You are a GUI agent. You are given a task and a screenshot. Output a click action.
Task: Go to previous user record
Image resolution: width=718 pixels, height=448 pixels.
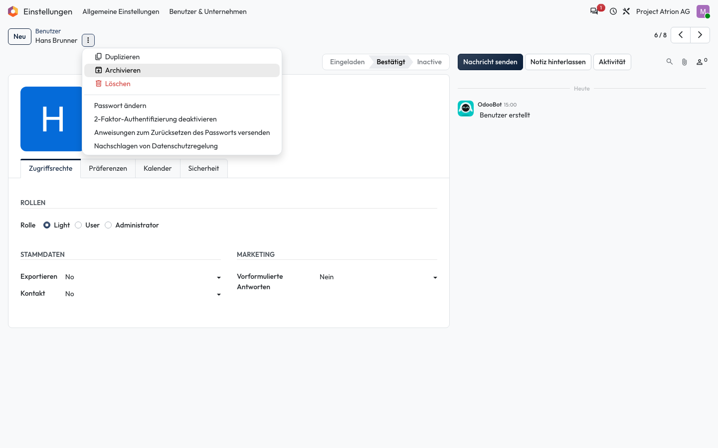[x=681, y=35]
